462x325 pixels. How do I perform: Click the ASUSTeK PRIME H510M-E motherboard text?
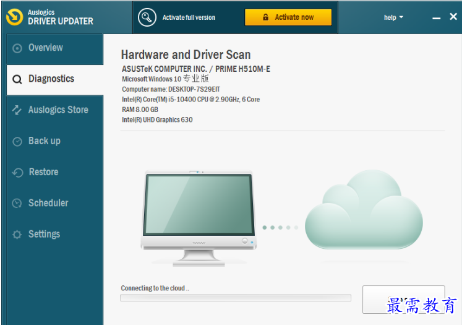196,69
